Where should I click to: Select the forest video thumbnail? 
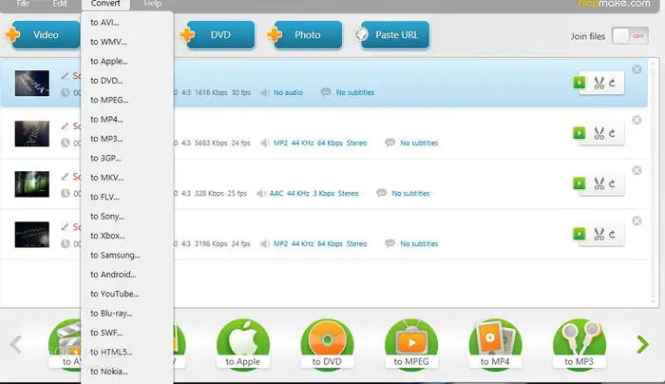(x=31, y=184)
